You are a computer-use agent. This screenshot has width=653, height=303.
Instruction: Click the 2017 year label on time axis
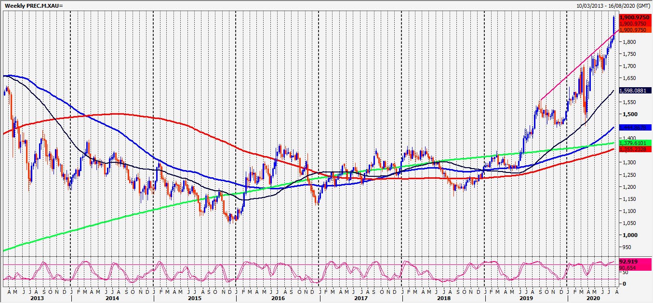pyautogui.click(x=360, y=299)
